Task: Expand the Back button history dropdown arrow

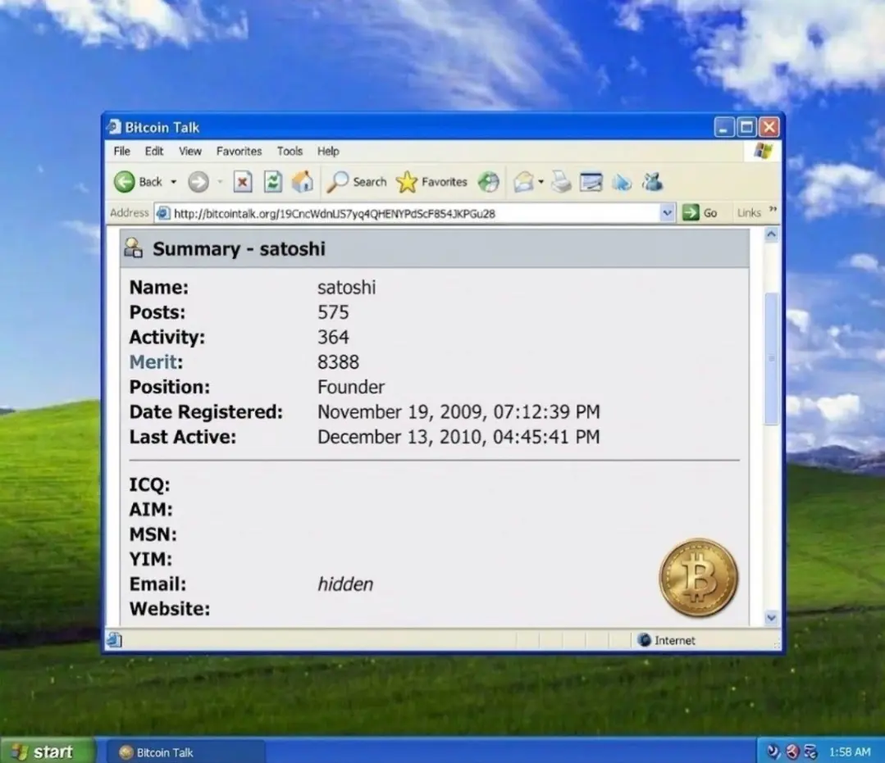Action: pyautogui.click(x=173, y=182)
